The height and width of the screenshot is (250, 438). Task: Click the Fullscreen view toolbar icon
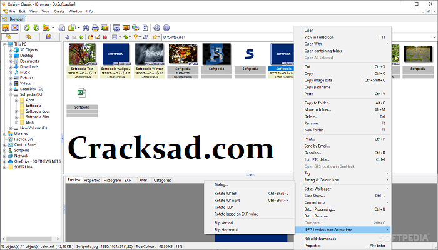(x=15, y=27)
